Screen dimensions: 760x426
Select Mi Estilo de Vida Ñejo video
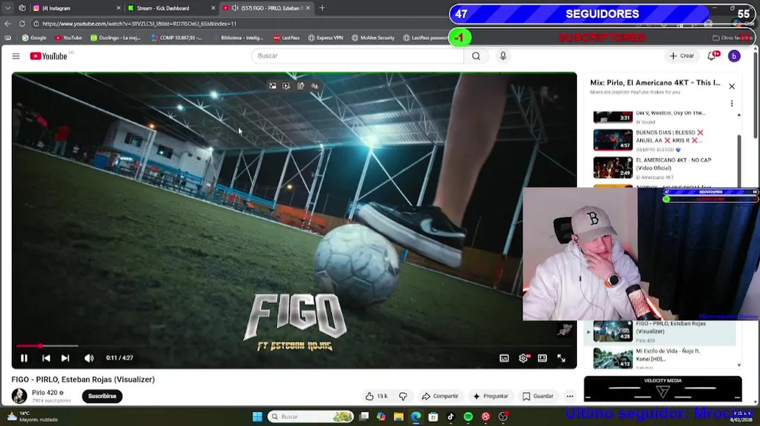coord(664,358)
